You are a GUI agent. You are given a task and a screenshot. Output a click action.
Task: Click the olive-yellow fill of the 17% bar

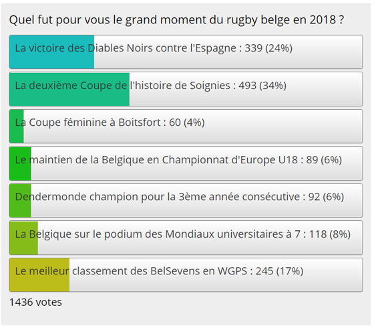[39, 275]
